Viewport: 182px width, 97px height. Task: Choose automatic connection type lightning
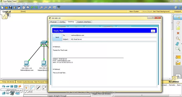point(26,88)
